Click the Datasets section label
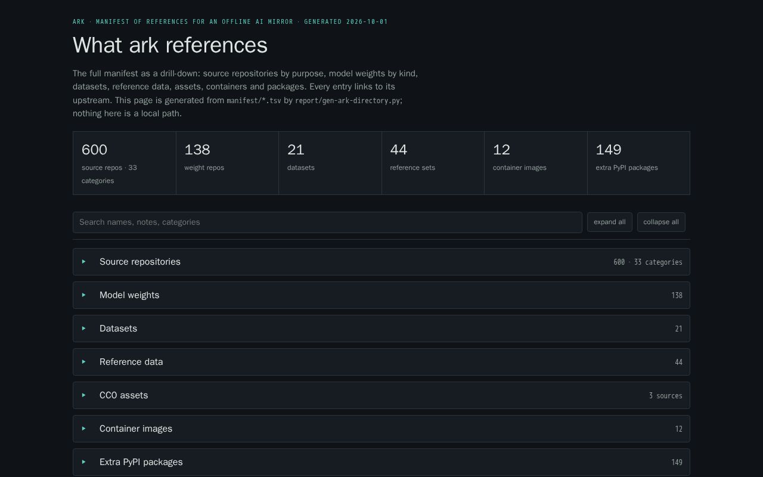The image size is (763, 477). click(118, 329)
